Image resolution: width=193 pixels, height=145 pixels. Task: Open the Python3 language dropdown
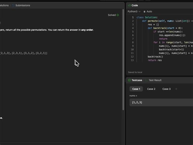[134, 12]
